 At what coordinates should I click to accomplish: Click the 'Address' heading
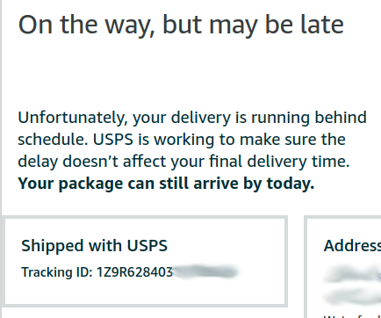point(352,246)
